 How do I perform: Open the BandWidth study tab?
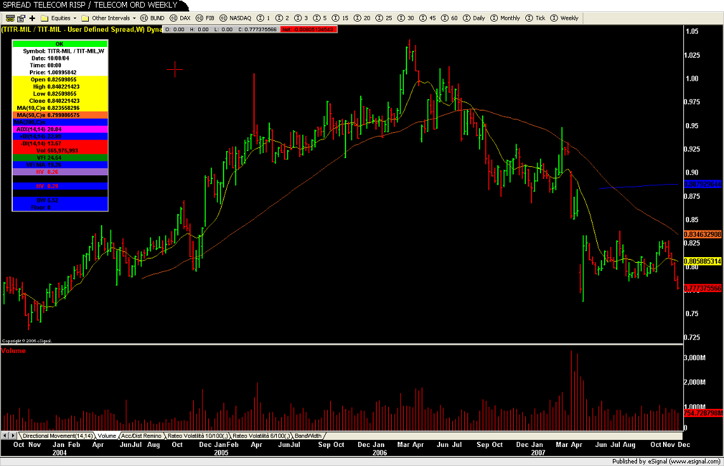point(308,436)
